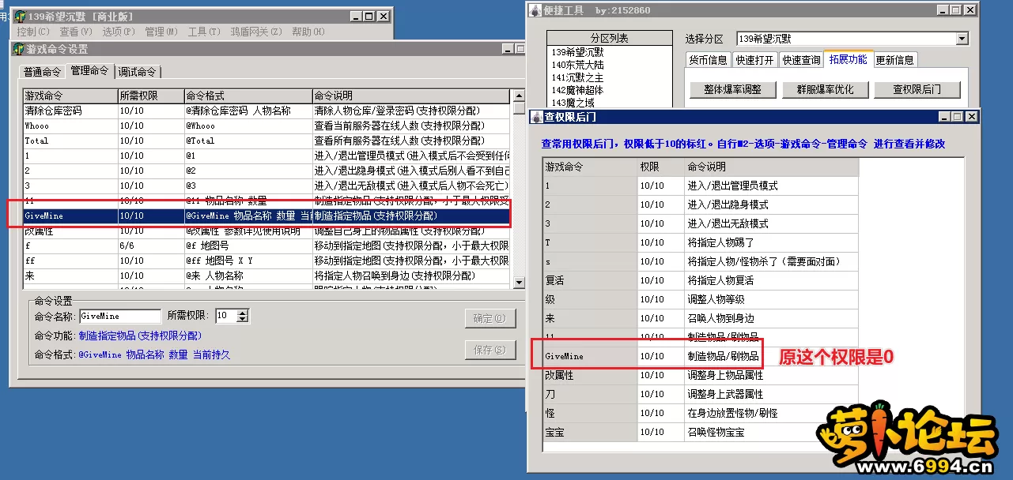
Task: Select the 怪 row 在身边放置怪物
Action: click(701, 413)
